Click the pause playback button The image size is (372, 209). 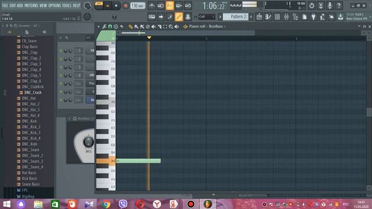[x=108, y=6]
